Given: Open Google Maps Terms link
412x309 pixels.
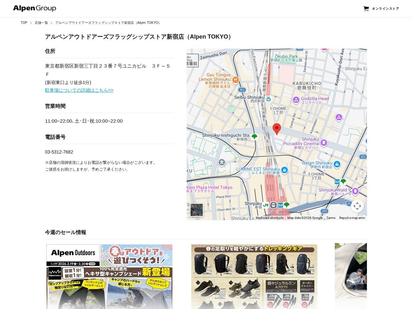Looking at the screenshot, I should (x=331, y=218).
